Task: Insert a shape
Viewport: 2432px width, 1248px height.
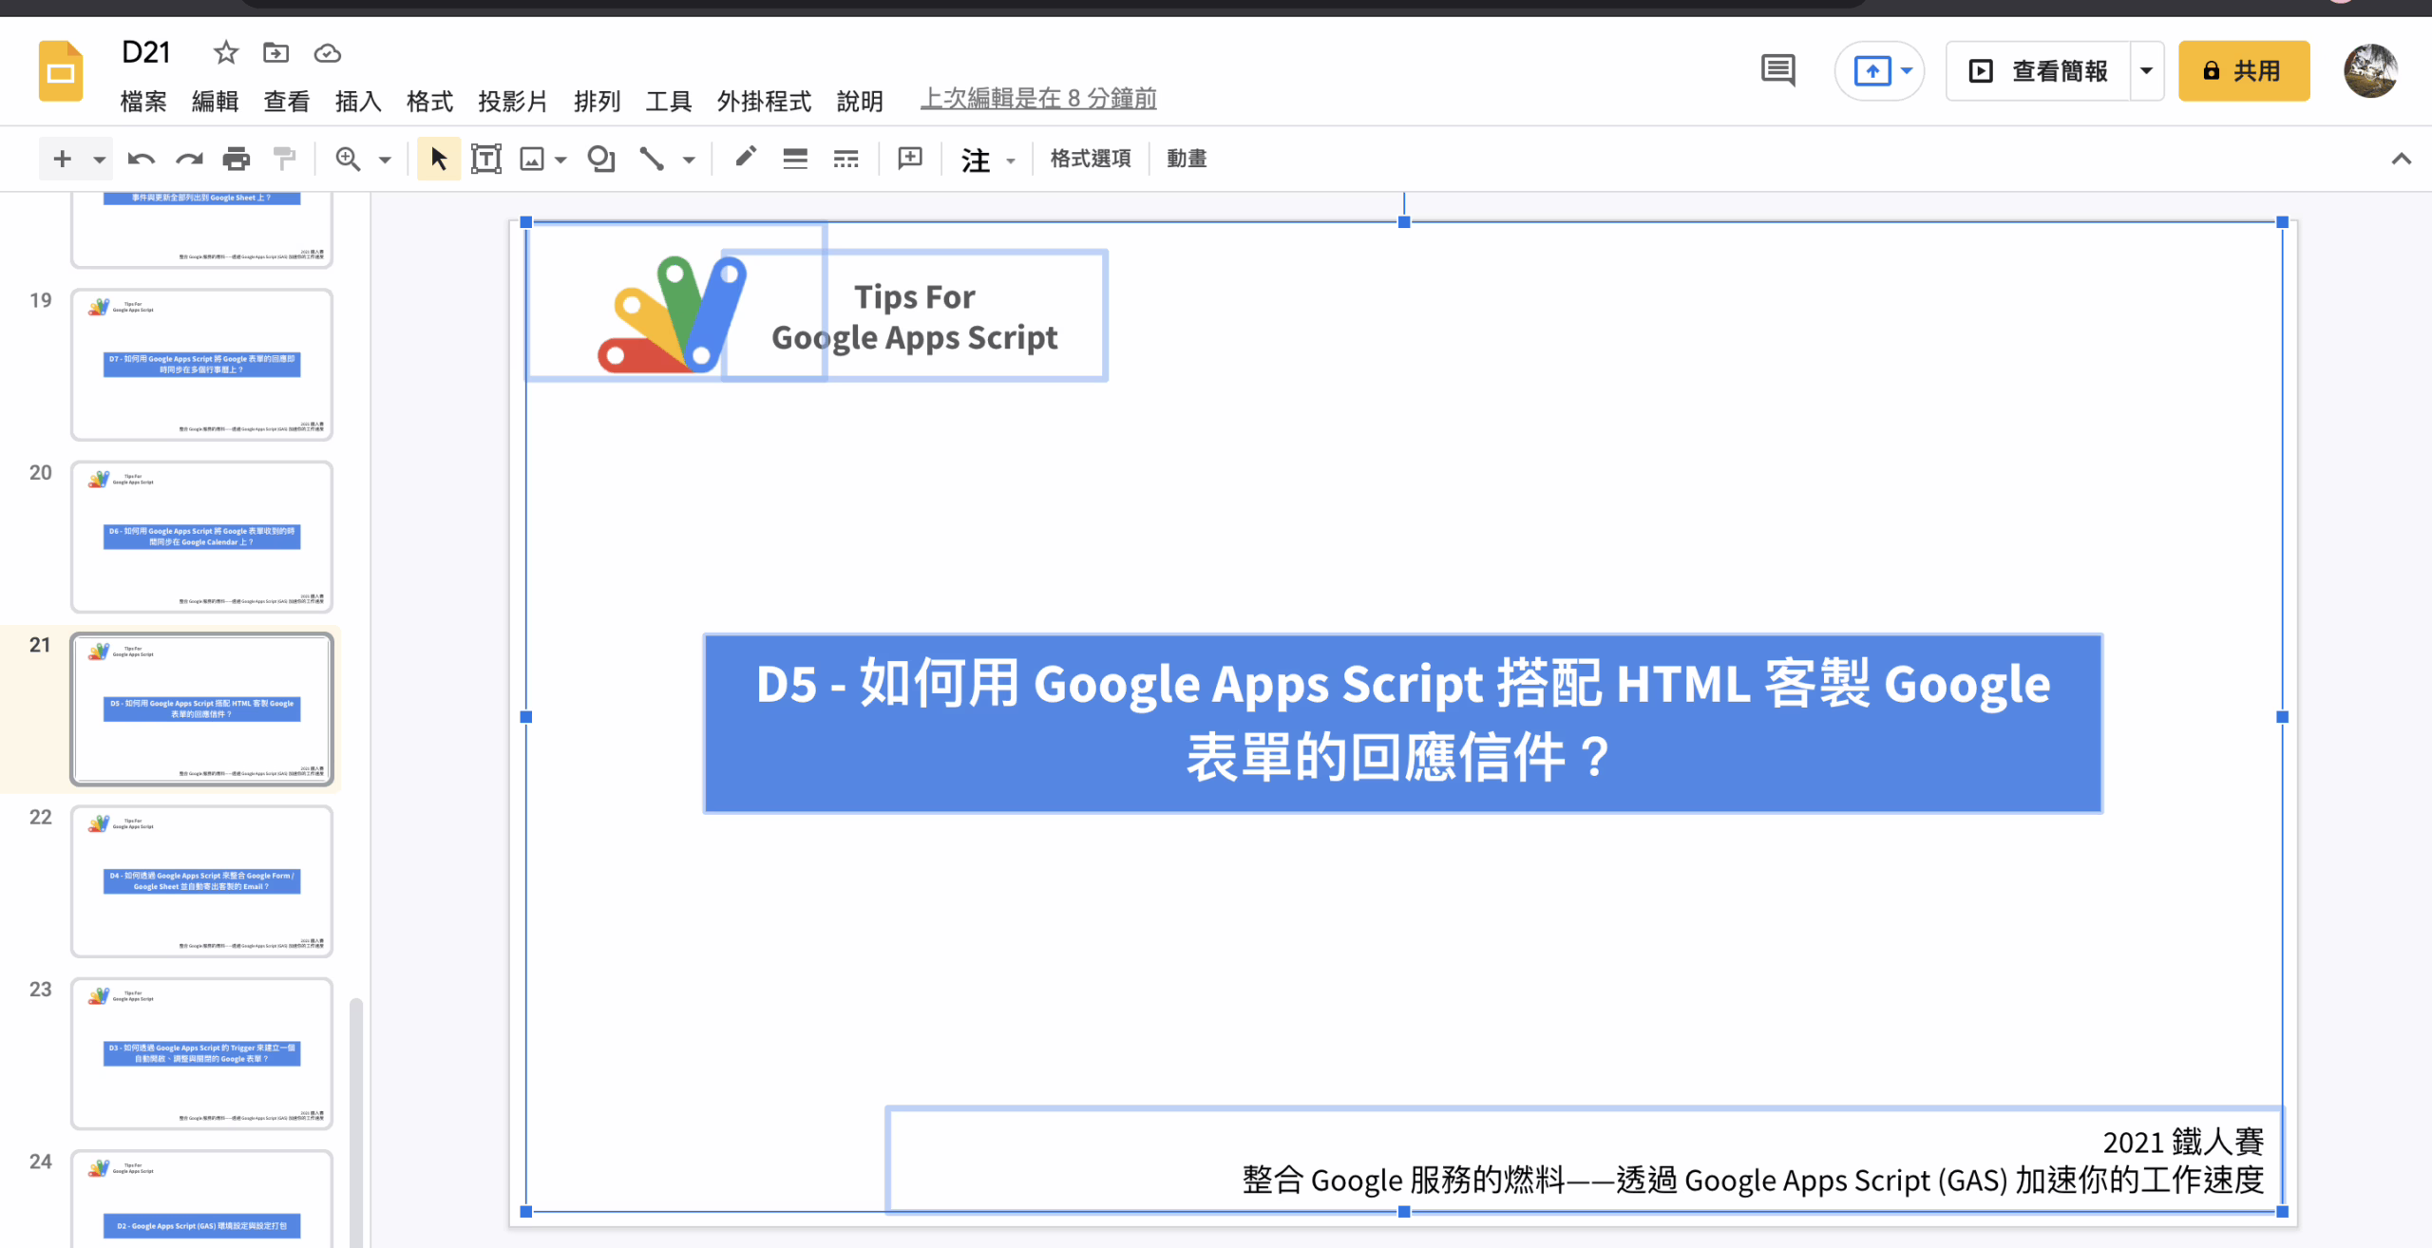Action: [x=600, y=159]
